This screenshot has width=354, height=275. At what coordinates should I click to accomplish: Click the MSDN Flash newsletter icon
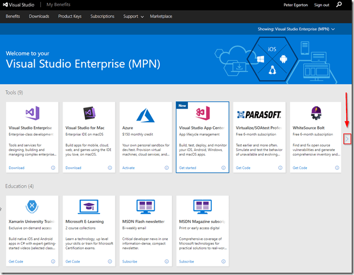[145, 206]
